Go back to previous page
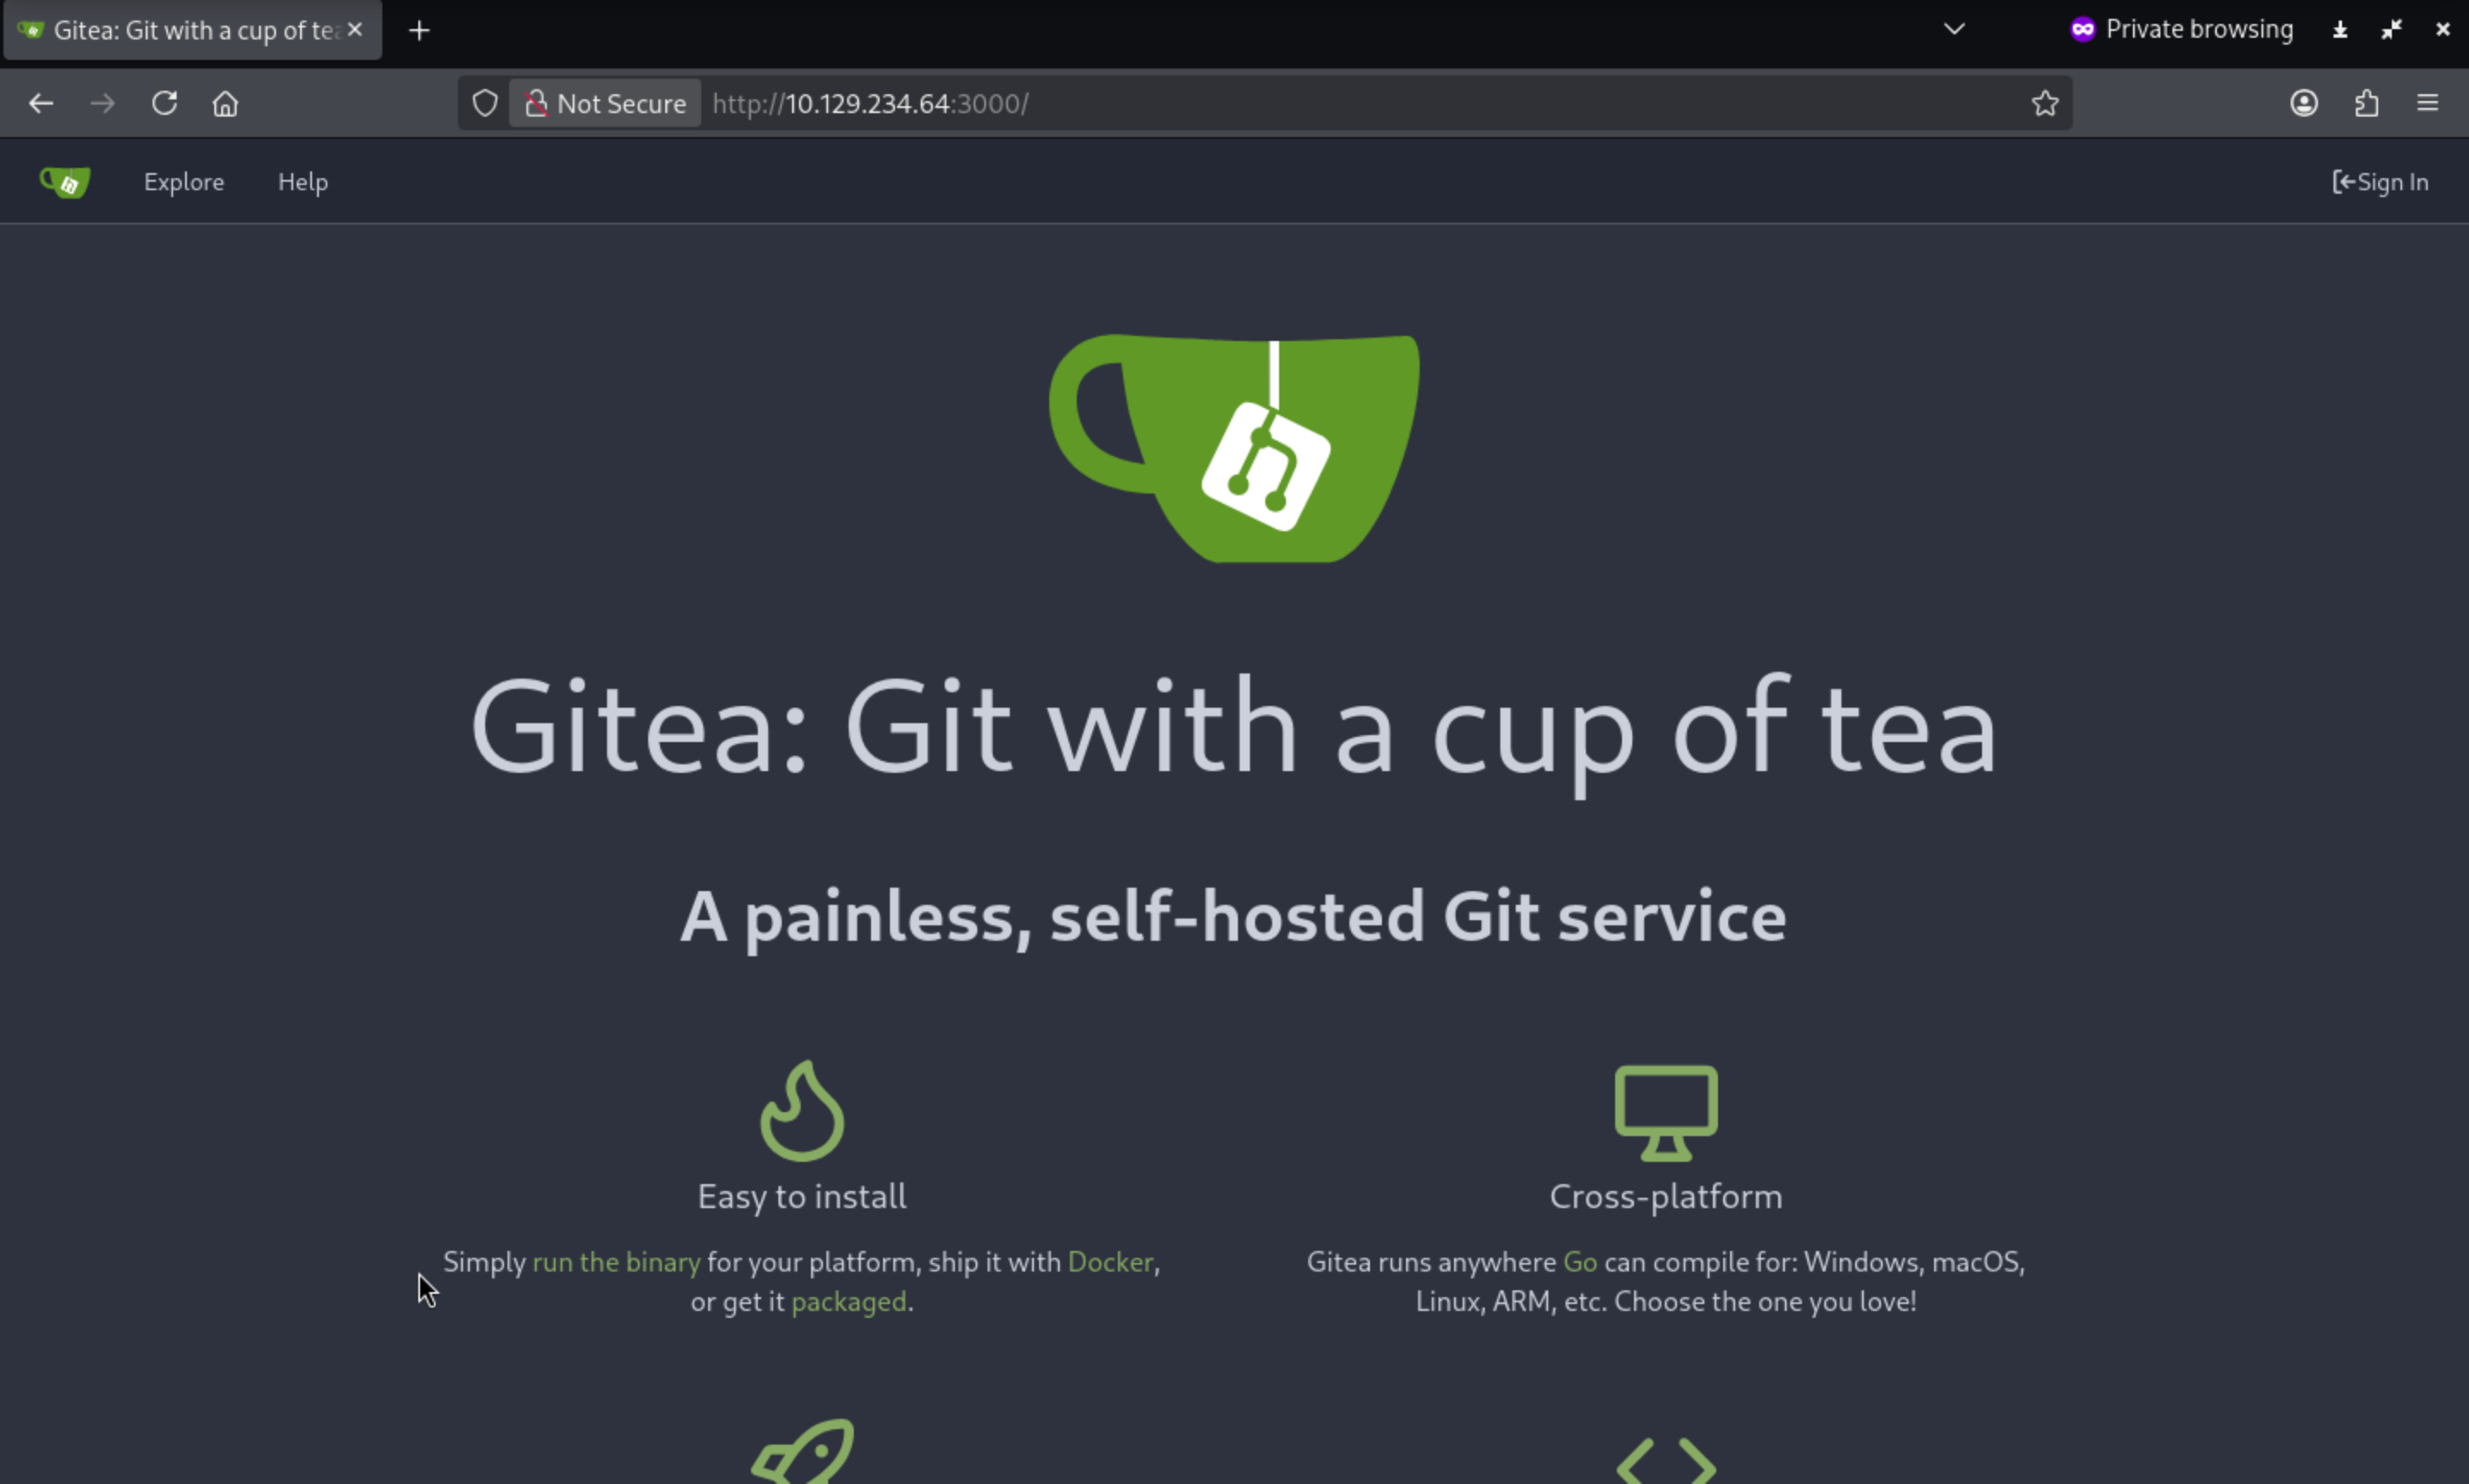 [41, 103]
